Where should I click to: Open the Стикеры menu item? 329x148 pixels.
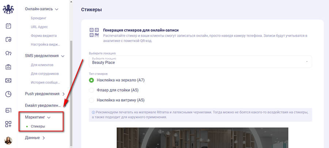38,127
